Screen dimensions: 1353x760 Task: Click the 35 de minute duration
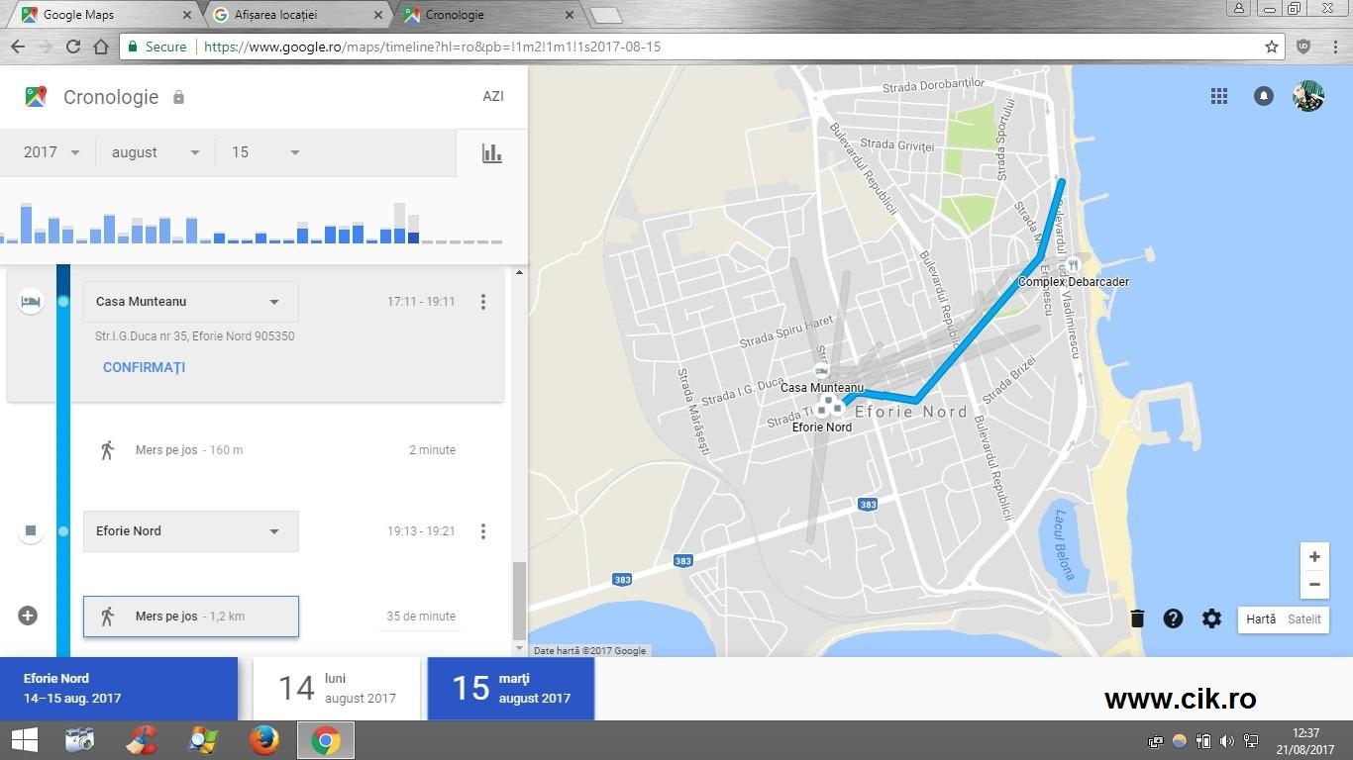click(x=421, y=617)
